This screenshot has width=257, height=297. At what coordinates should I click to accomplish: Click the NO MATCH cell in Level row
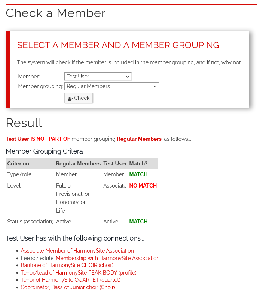coord(143,186)
